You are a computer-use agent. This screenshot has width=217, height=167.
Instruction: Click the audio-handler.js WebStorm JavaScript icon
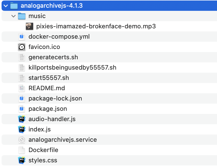22,119
